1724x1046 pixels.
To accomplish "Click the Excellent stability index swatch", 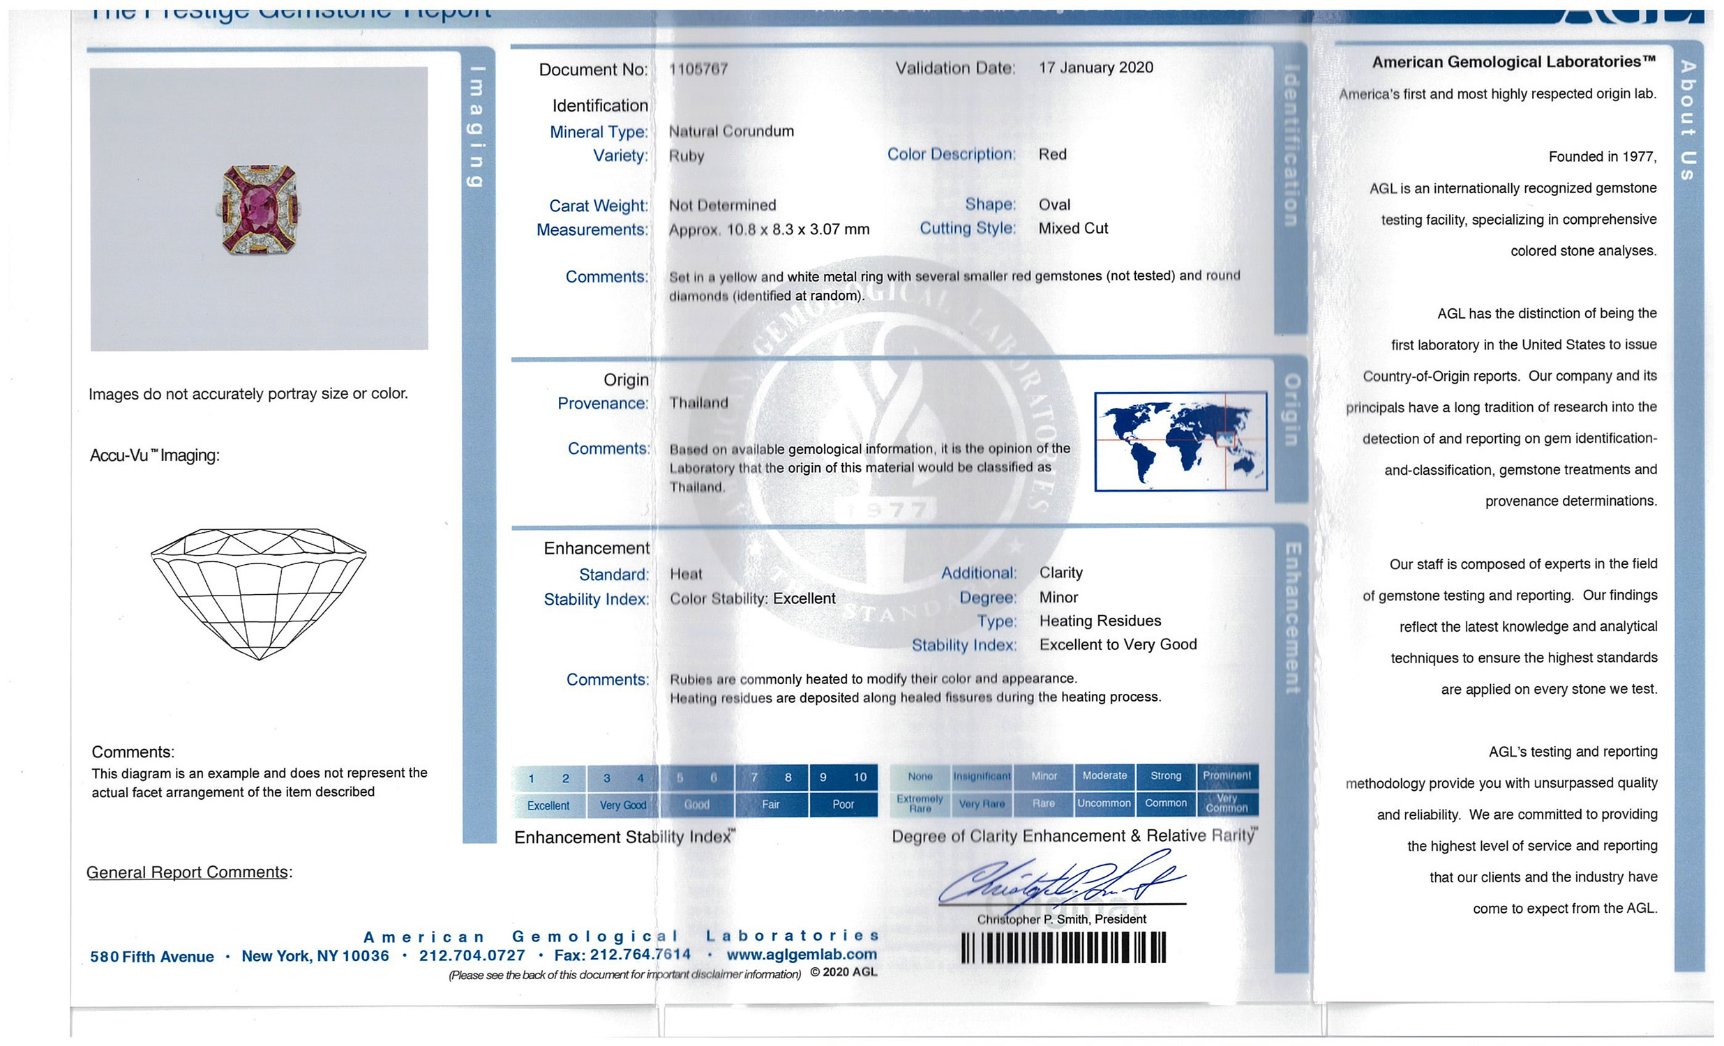I will pos(548,805).
